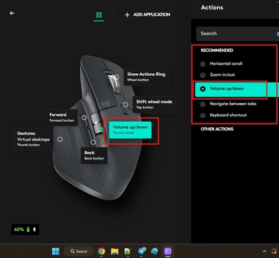Open the Gestures Virtual desktops thumb button label
279x258 pixels.
coord(33,139)
